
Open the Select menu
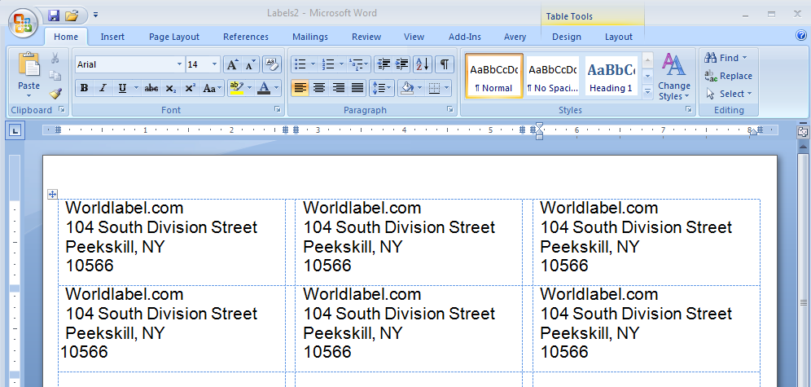[728, 94]
